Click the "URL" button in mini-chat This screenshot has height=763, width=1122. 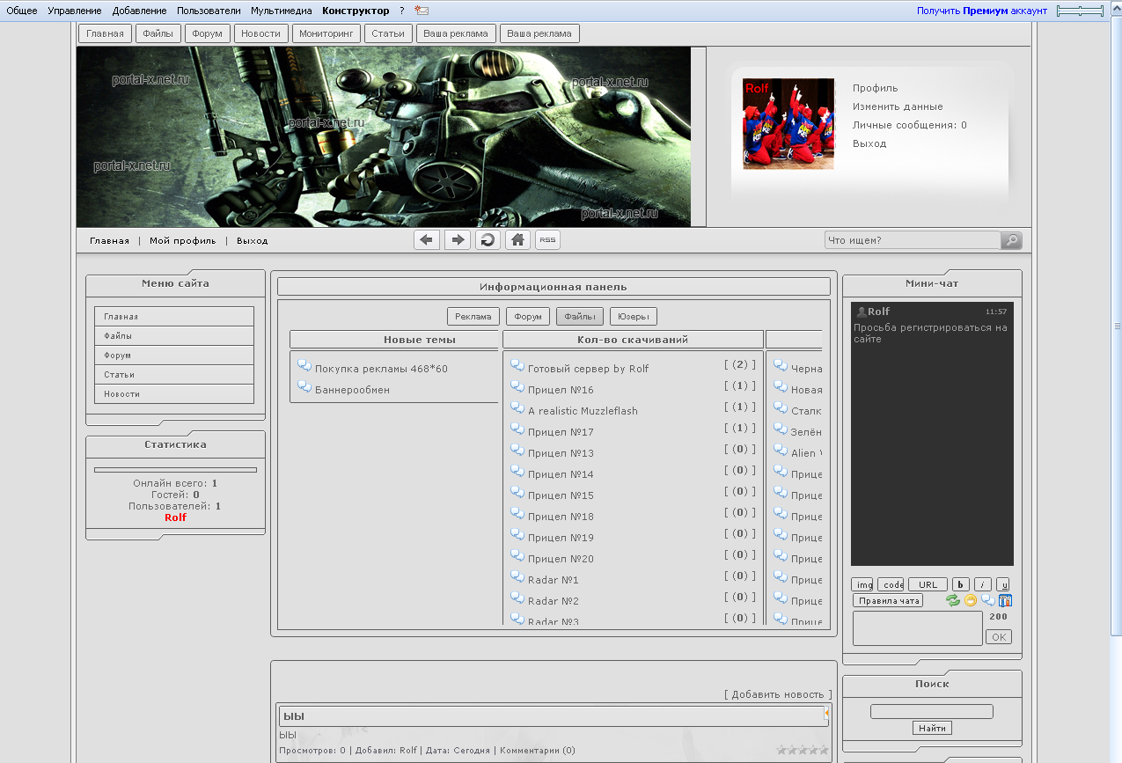928,584
